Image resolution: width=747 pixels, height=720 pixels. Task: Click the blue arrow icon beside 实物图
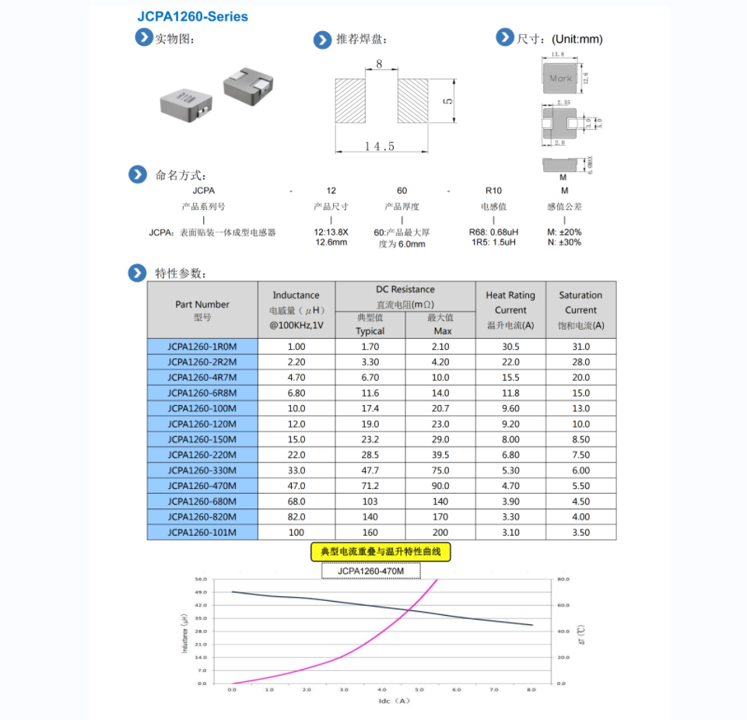pyautogui.click(x=143, y=37)
